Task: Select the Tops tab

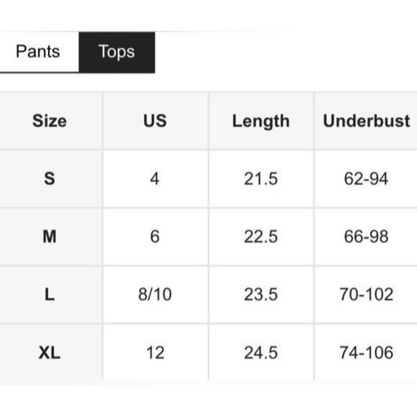Action: 117,52
